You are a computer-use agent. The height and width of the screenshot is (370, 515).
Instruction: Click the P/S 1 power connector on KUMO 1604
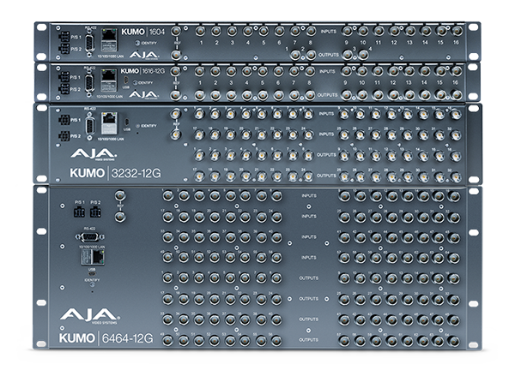click(64, 36)
